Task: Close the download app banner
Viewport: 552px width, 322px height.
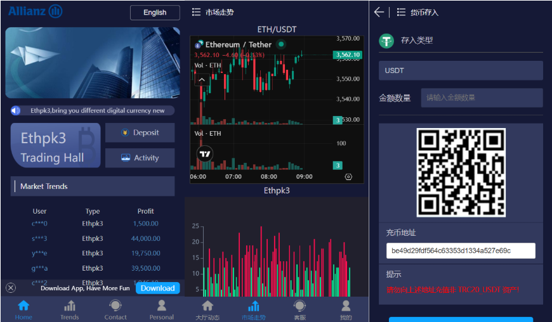Action: [x=11, y=288]
